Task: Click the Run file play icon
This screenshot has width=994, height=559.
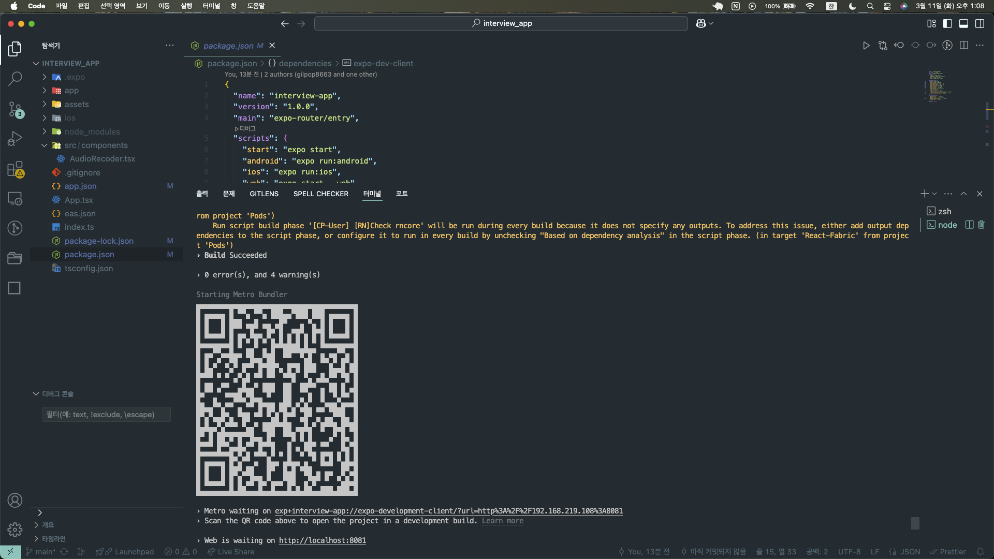Action: click(866, 46)
